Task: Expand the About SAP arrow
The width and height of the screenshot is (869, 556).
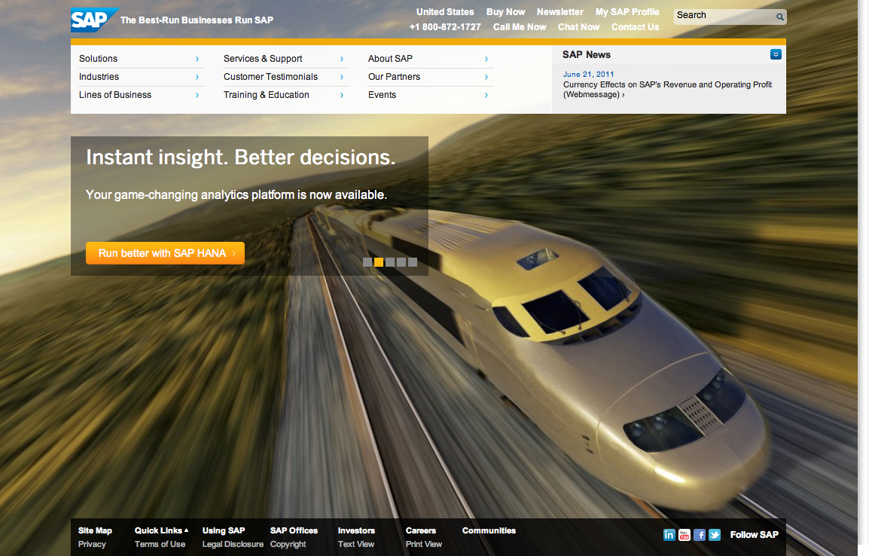Action: (486, 59)
